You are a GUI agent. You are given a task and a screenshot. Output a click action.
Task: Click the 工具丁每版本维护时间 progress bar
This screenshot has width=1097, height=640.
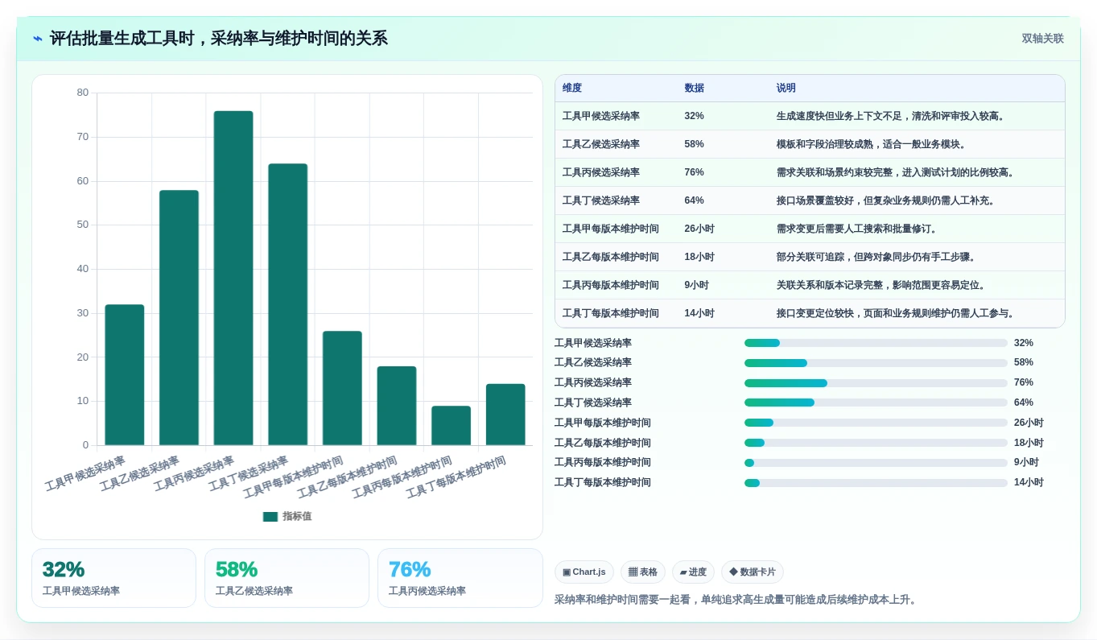(x=876, y=483)
